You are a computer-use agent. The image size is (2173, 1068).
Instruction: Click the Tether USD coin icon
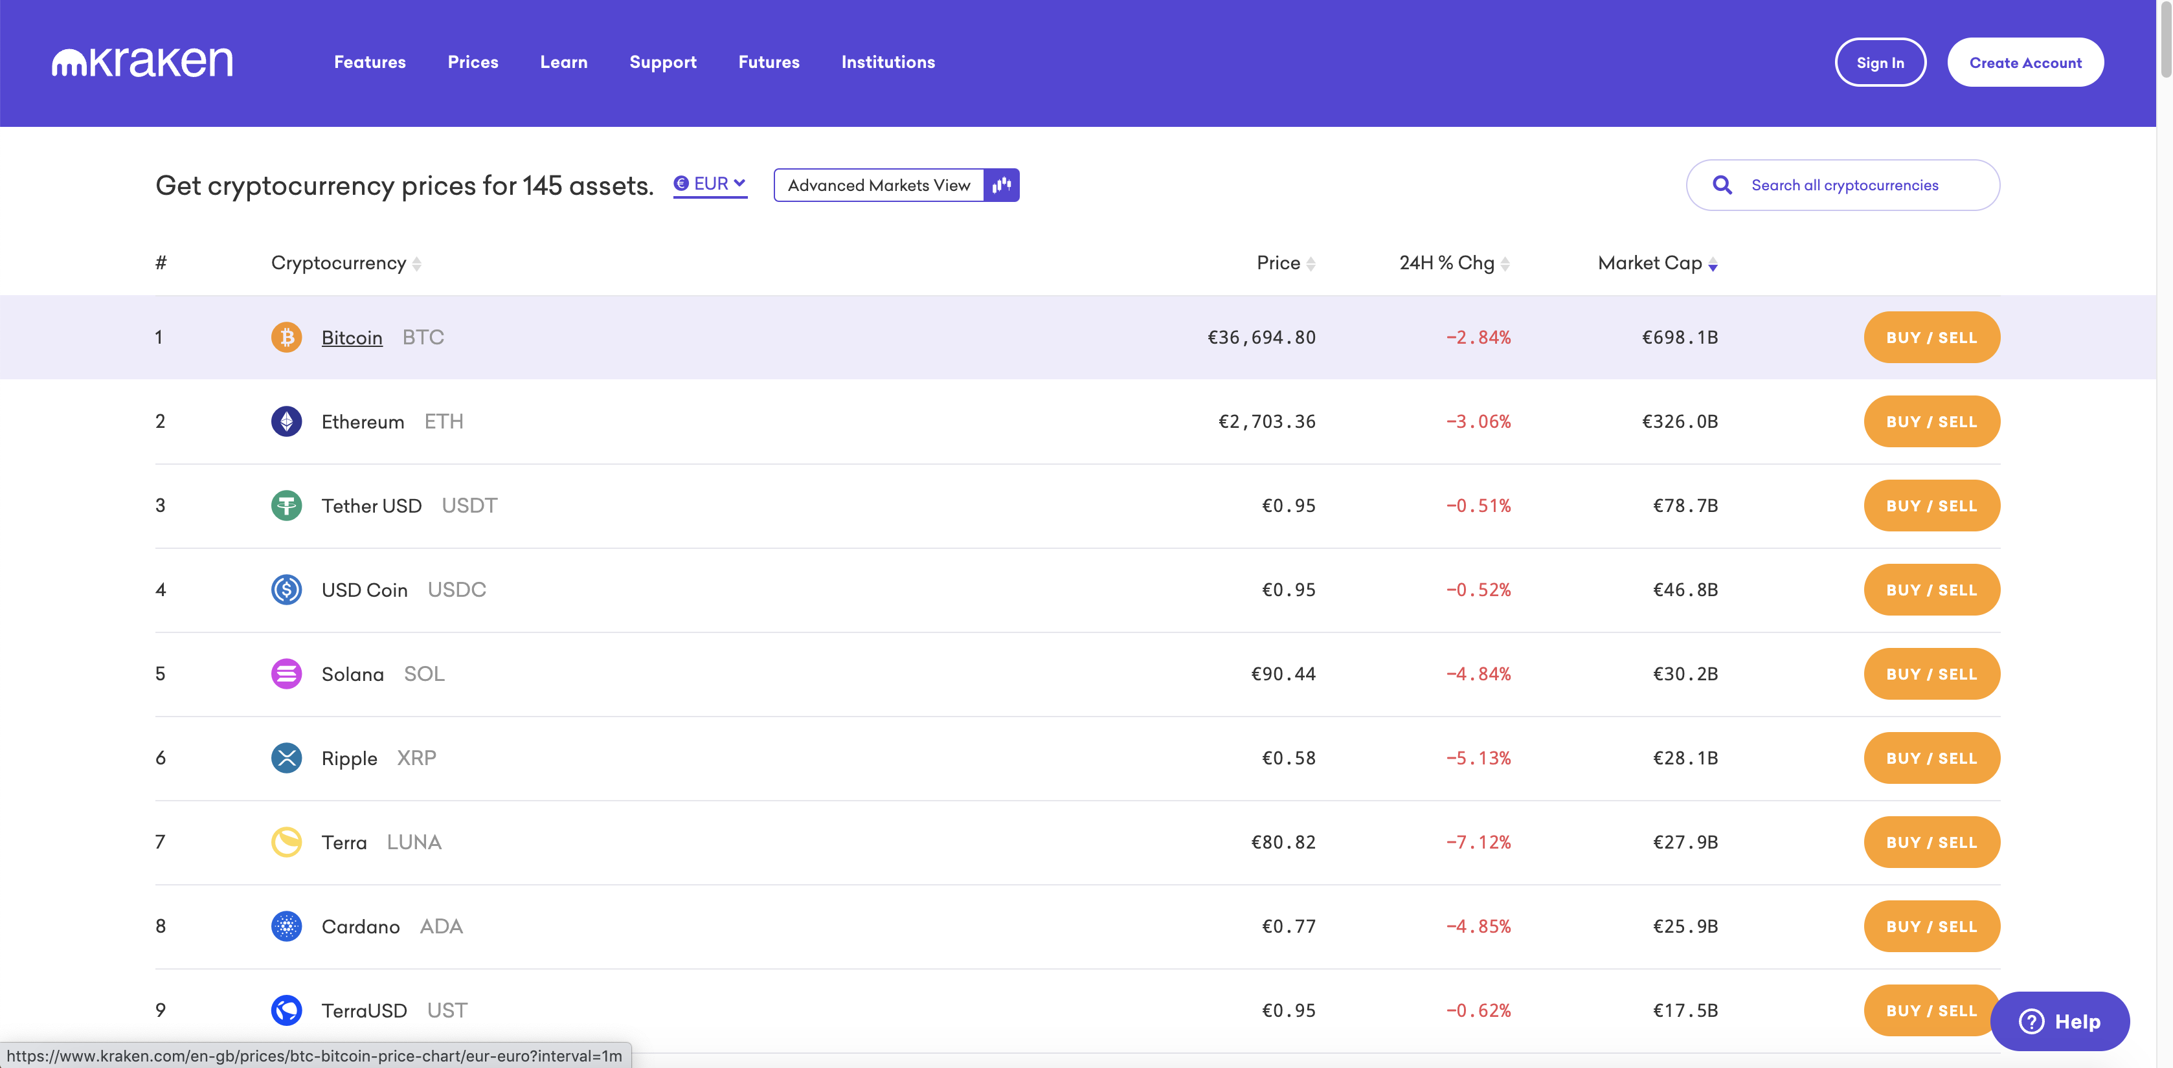point(287,506)
